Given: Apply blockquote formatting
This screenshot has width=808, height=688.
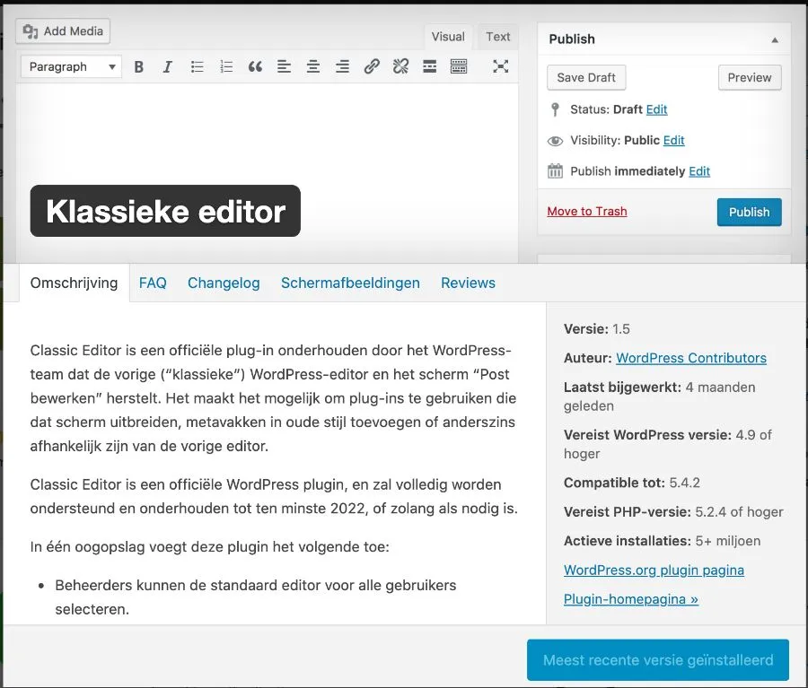Looking at the screenshot, I should point(255,66).
